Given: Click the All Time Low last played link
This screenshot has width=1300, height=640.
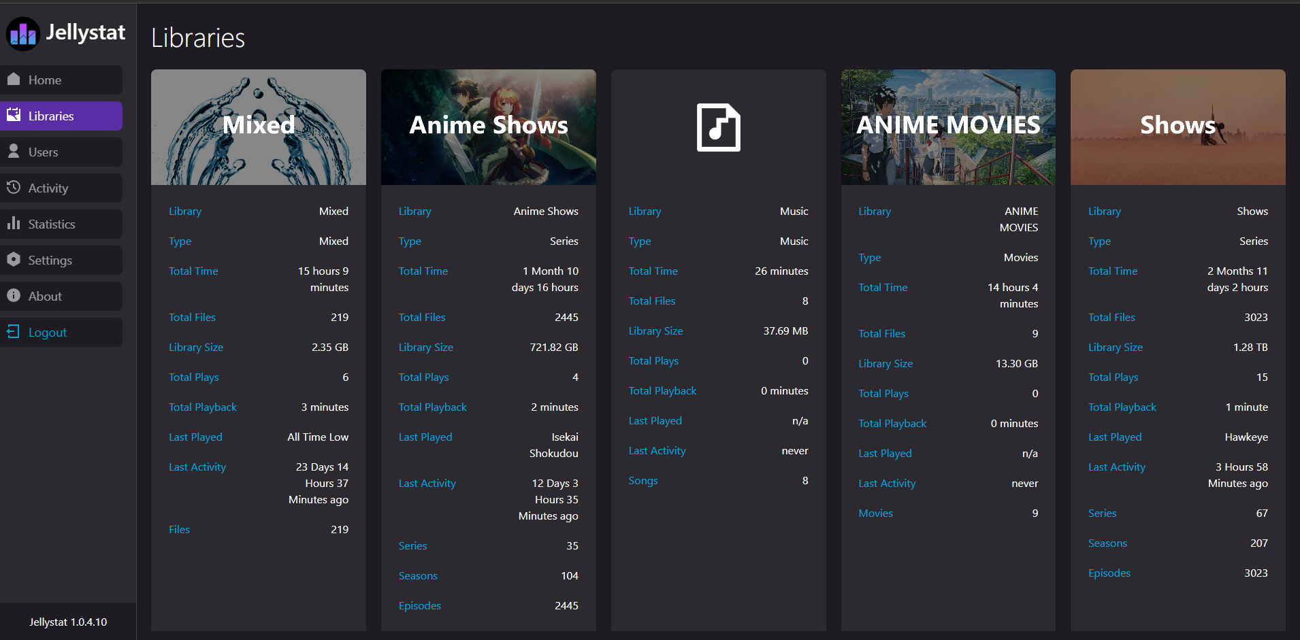Looking at the screenshot, I should tap(318, 437).
